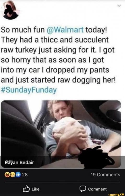125x196 pixels.
Task: Click the thumbs-up Like icon
Action: [26, 189]
